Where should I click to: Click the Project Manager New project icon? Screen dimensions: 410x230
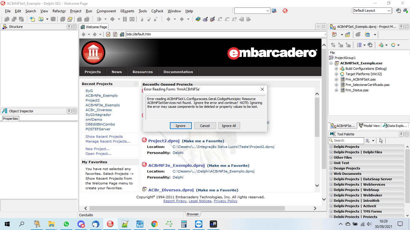click(x=334, y=34)
